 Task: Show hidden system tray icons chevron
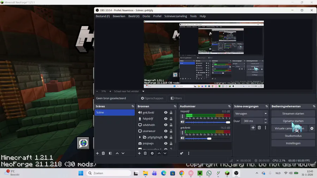[257, 173]
